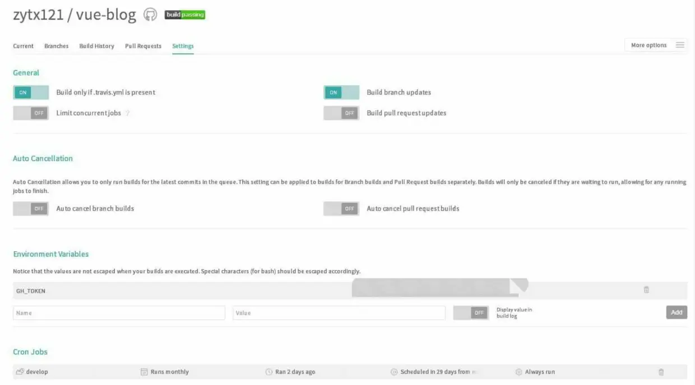This screenshot has height=385, width=695.
Task: Toggle Build pull request updates switch
Action: click(341, 113)
